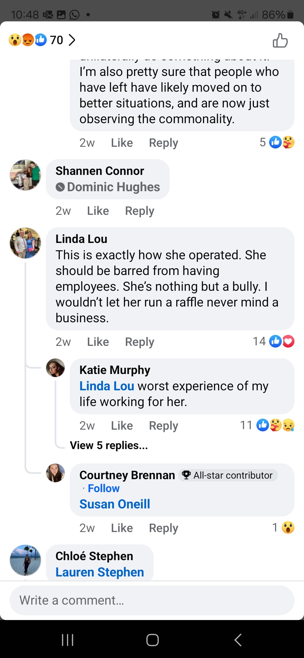The height and width of the screenshot is (658, 304).
Task: Tap the thumbs-up like icon at top right
Action: click(x=280, y=40)
